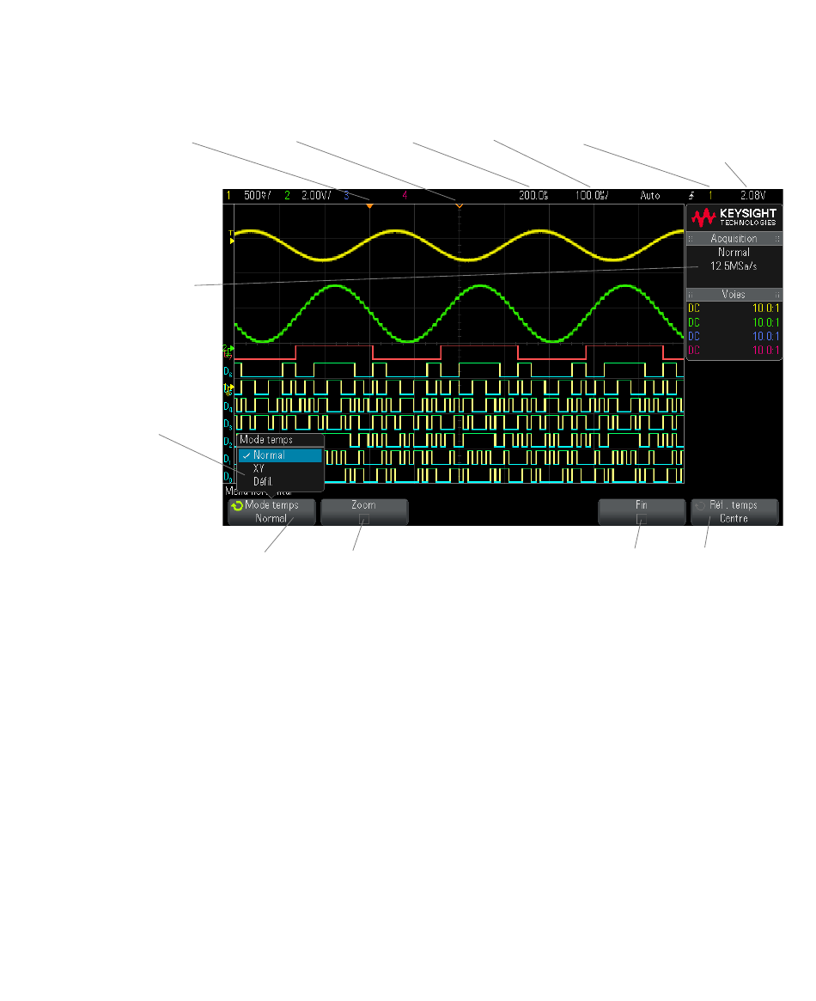
Task: Click blue 10.0:1 probe ratio
Action: [765, 337]
